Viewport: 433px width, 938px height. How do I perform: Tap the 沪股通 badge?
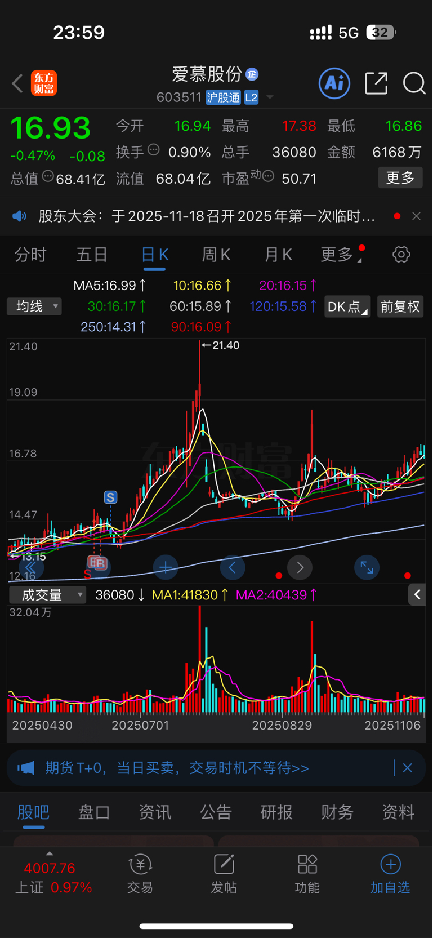pyautogui.click(x=223, y=97)
